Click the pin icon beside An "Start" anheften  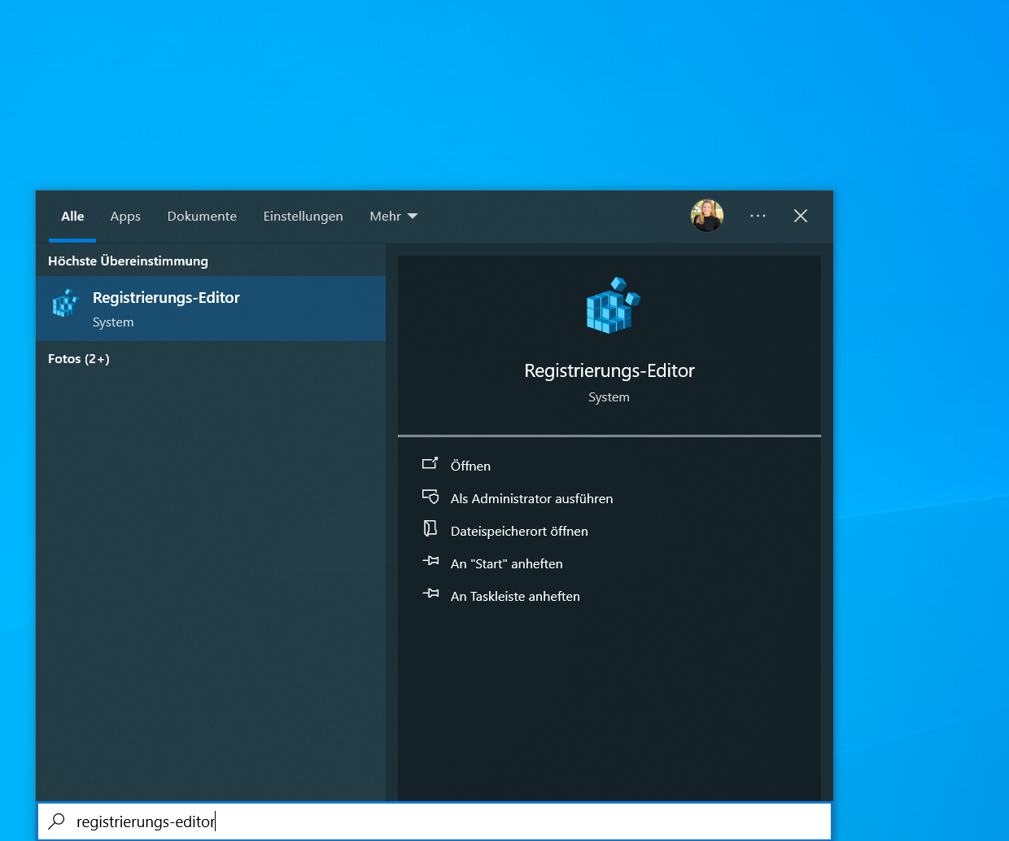pyautogui.click(x=430, y=561)
